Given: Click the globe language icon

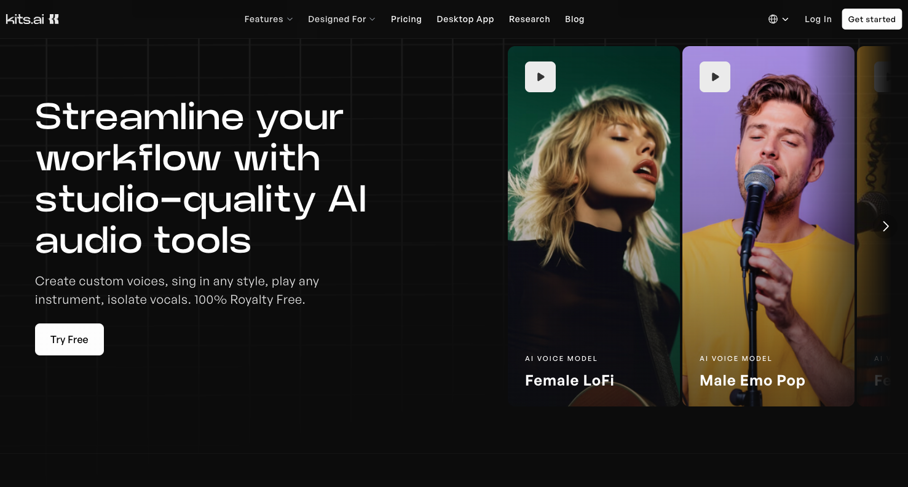Looking at the screenshot, I should click(773, 19).
